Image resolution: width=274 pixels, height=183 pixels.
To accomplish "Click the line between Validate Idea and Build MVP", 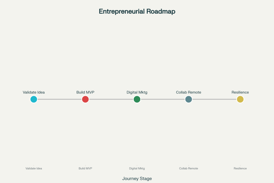I will point(60,99).
